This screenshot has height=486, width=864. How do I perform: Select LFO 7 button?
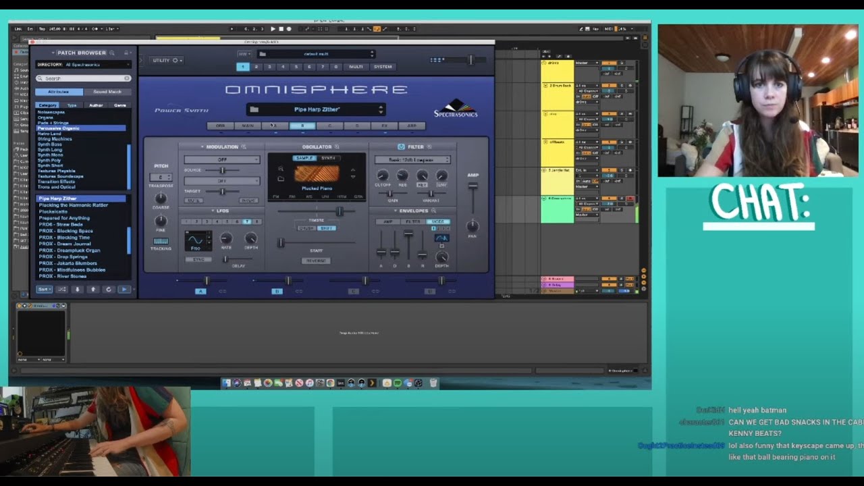[247, 221]
